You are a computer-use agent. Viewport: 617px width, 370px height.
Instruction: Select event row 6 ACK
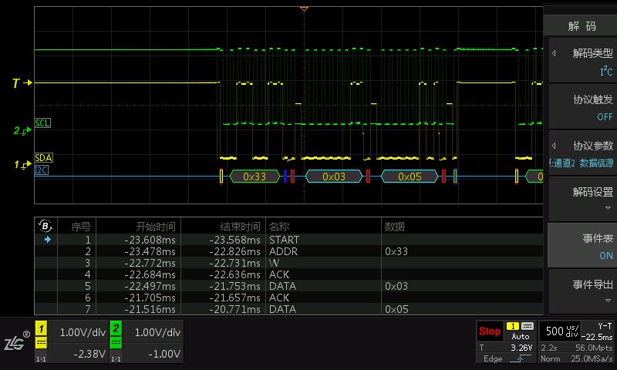[x=288, y=298]
